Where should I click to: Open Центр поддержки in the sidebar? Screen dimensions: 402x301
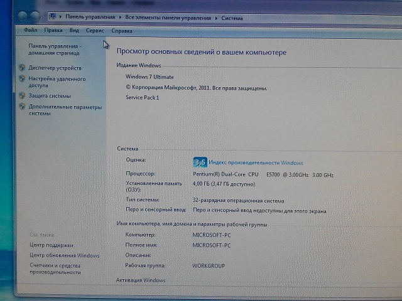pos(51,245)
